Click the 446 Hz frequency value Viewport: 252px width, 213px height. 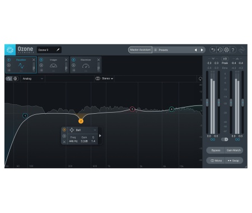73,141
